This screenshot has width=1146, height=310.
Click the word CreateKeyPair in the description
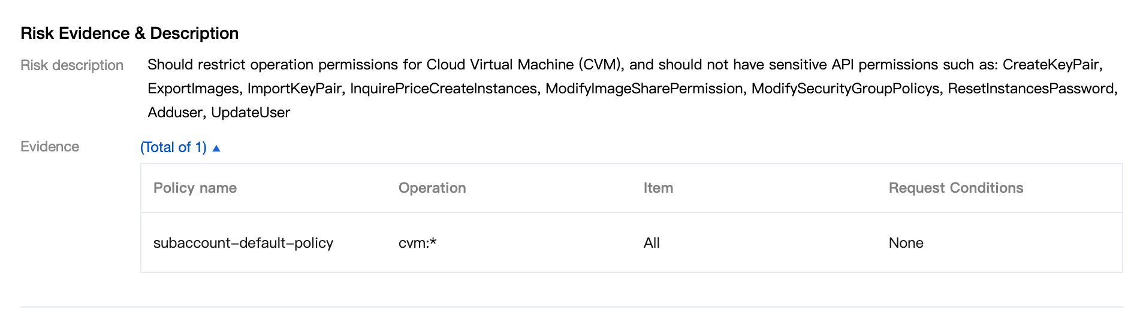pyautogui.click(x=1051, y=65)
